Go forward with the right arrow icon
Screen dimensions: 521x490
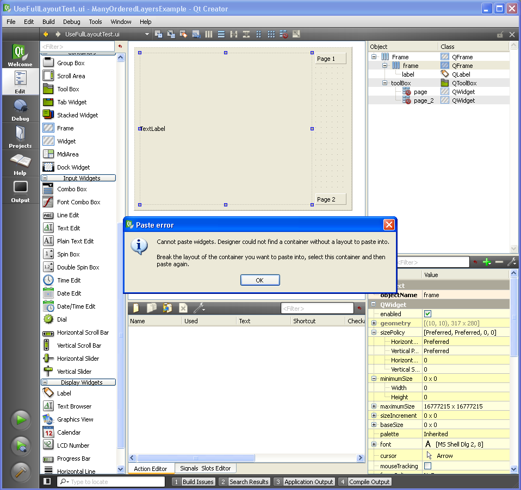coord(58,34)
